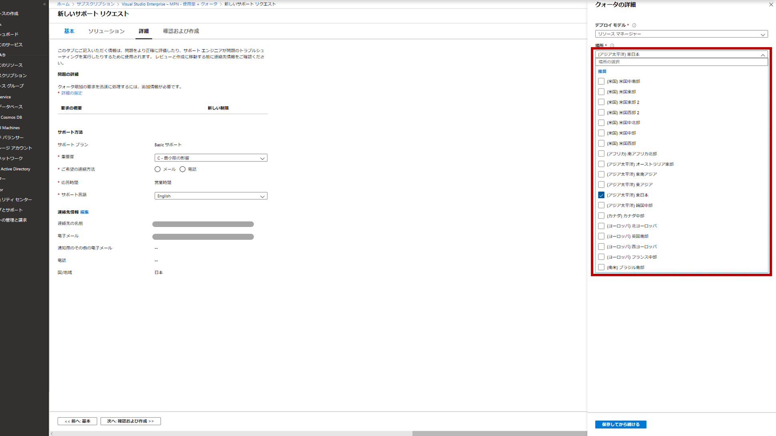Click info icon next to デプロイ モデル
The height and width of the screenshot is (436, 776).
click(x=634, y=25)
